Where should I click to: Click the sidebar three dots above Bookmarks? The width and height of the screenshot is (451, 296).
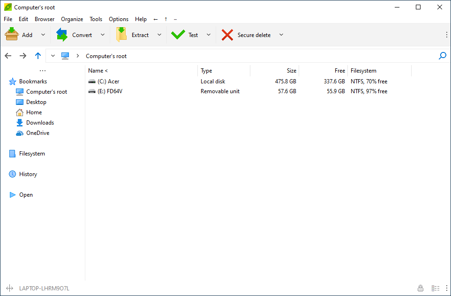pyautogui.click(x=43, y=71)
